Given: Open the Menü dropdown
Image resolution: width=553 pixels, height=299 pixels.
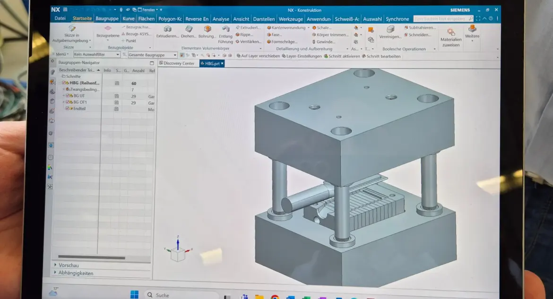Looking at the screenshot, I should (x=62, y=54).
